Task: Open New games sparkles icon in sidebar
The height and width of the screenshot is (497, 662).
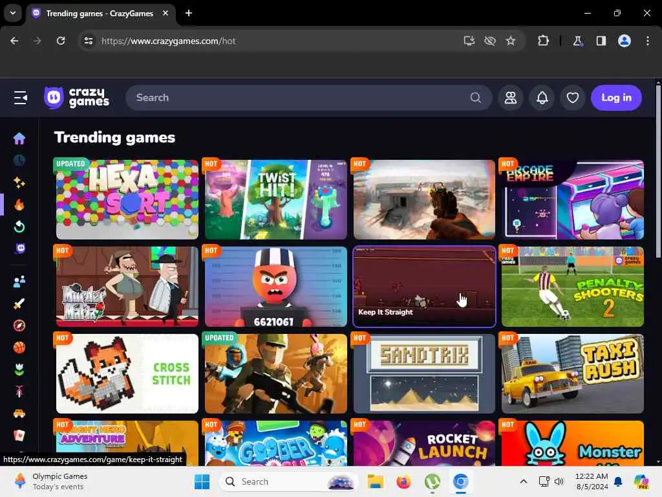Action: (19, 182)
